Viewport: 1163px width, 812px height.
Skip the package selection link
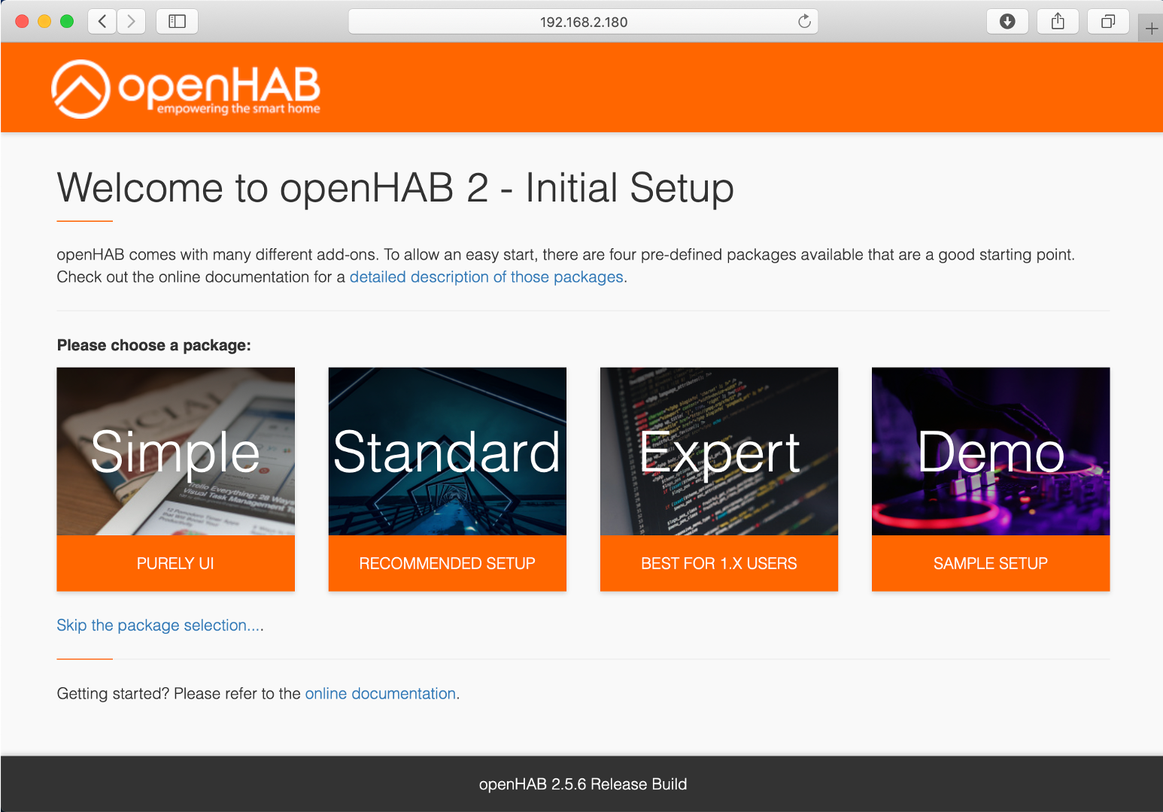pos(160,625)
